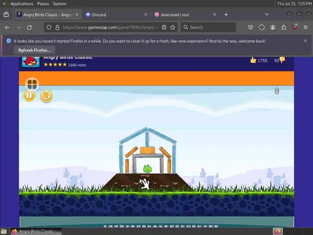Select the Angry Birds Classic taskbar window button
313x235 pixels.
[36, 231]
